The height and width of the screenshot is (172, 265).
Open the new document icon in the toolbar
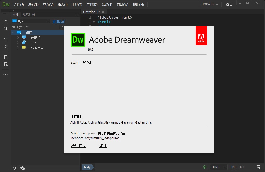6,22
